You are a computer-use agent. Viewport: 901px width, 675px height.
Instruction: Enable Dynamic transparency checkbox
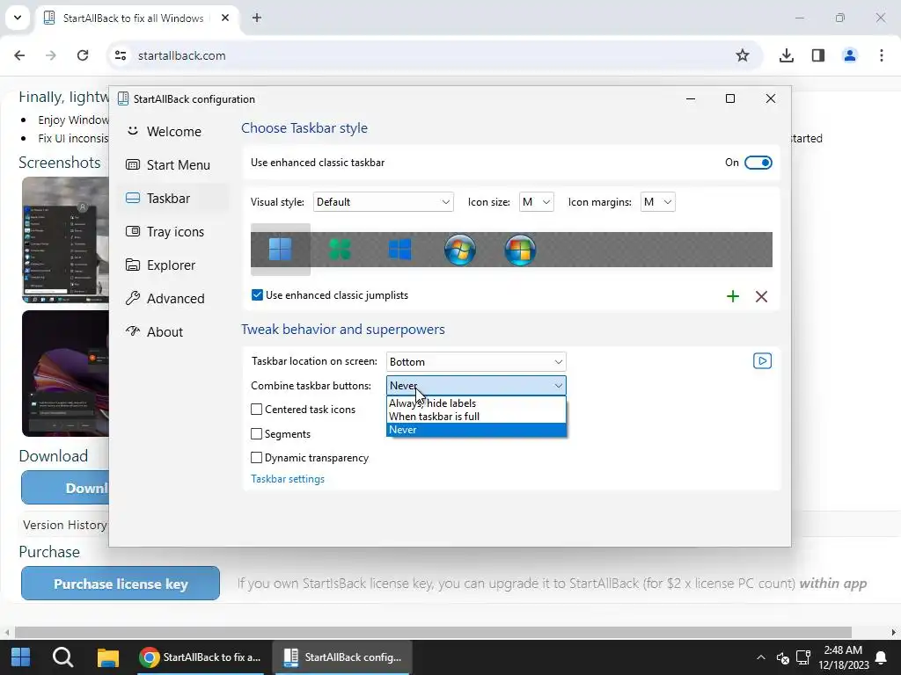click(257, 457)
